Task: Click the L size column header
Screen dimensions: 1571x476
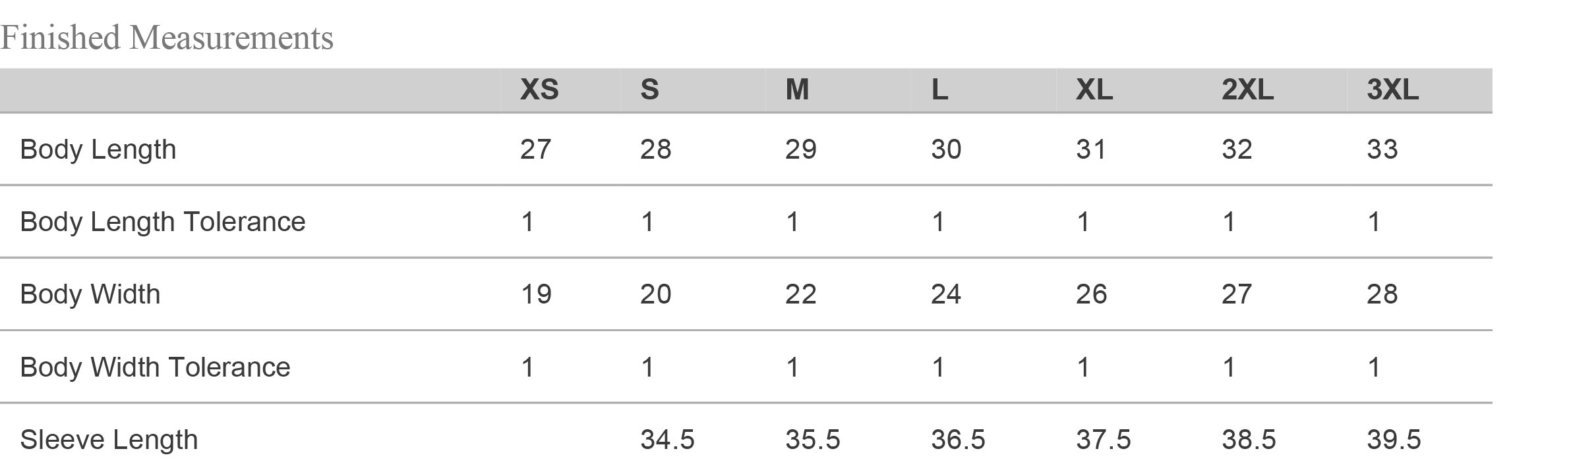Action: coord(939,90)
